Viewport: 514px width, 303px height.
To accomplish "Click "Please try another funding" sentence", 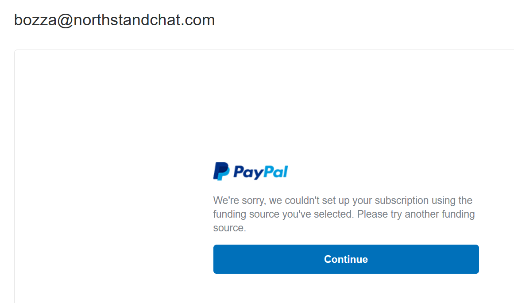I will [x=416, y=214].
